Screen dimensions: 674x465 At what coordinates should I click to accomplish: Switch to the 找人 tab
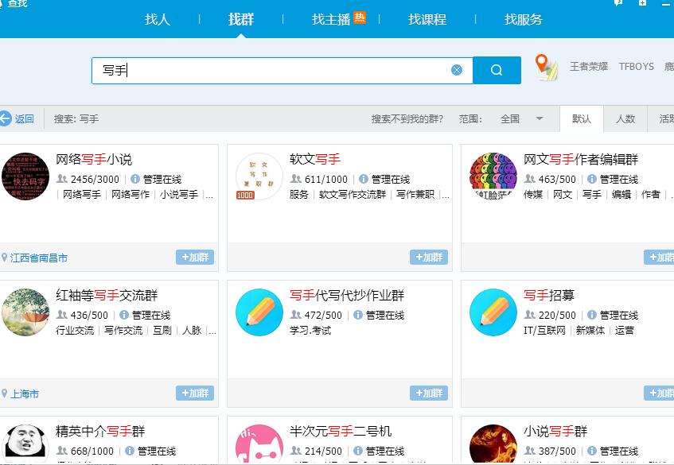[x=158, y=19]
